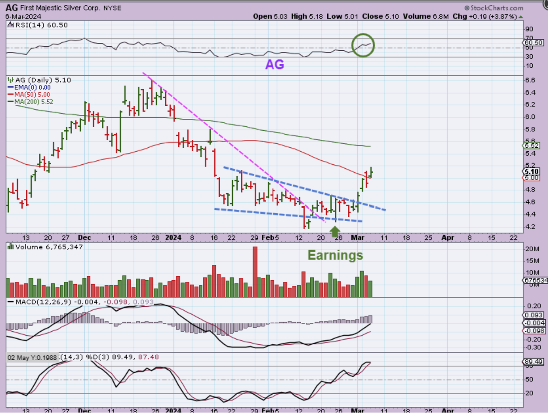
Task: Click the green MA(200) legend line swatch
Action: tap(11, 101)
